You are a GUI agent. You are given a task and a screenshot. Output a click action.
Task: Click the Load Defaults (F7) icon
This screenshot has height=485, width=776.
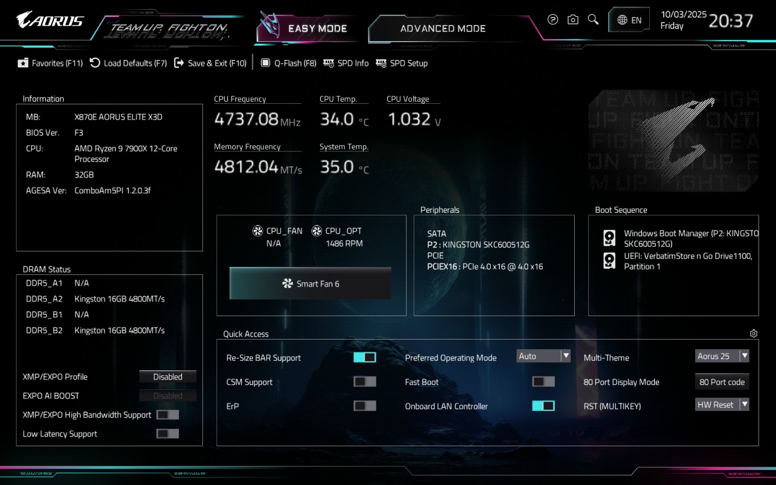(x=95, y=63)
